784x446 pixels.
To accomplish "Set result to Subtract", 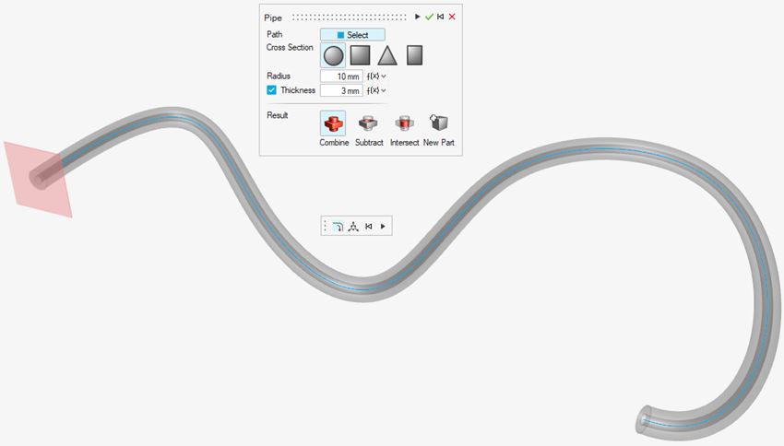I will tap(369, 123).
